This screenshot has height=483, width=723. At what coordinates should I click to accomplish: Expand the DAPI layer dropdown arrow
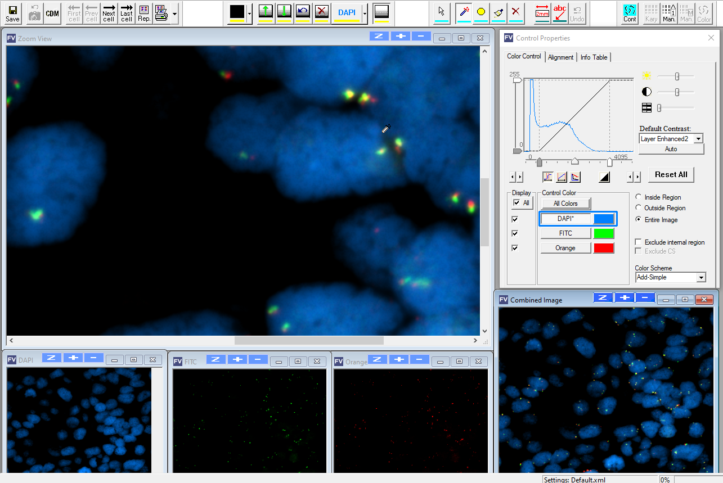point(365,13)
